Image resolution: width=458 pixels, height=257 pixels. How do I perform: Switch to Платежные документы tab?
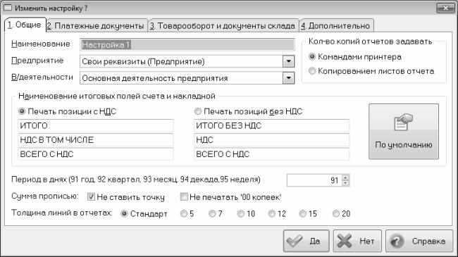[x=97, y=25]
